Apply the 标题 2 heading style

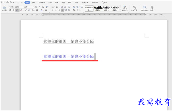(106, 9)
